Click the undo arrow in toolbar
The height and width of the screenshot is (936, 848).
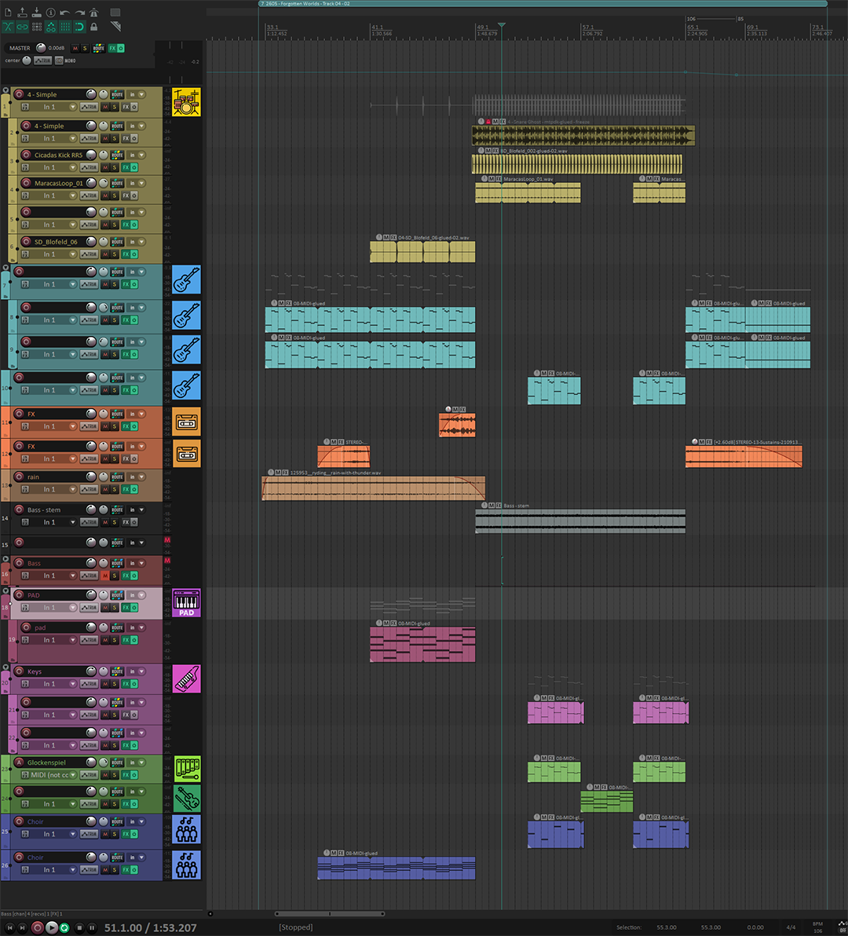(65, 13)
